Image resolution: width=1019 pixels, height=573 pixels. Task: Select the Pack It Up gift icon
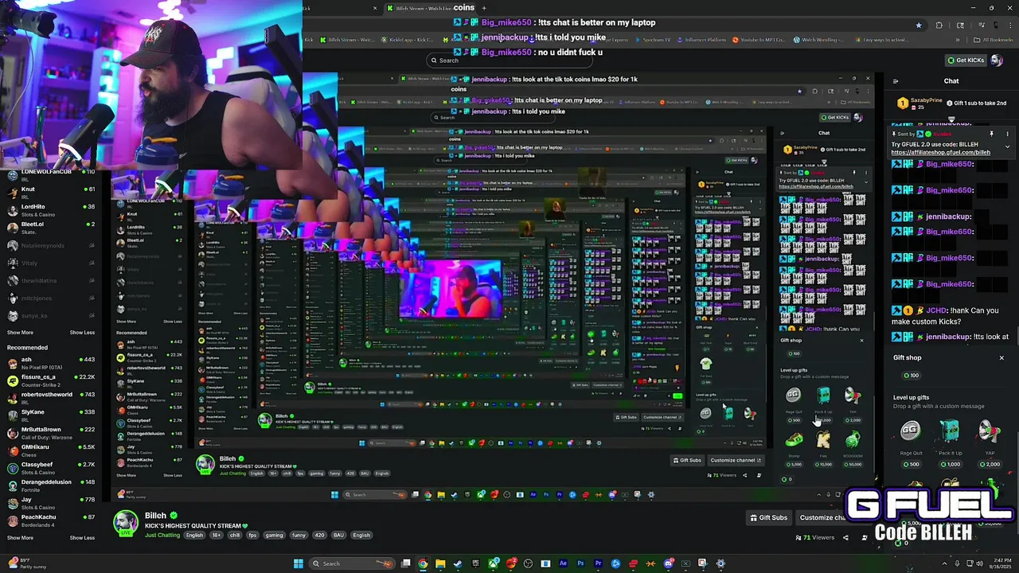pyautogui.click(x=950, y=431)
